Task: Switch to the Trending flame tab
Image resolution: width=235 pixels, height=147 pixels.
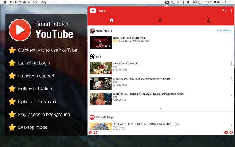Action: 160,20
